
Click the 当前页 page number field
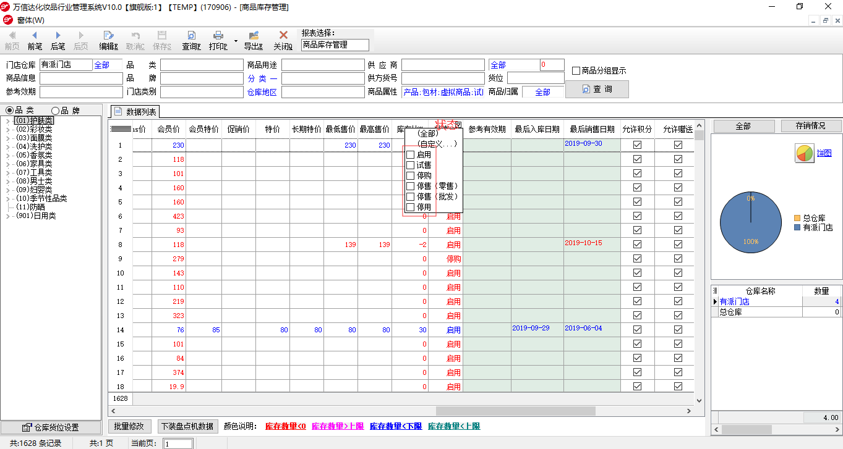pyautogui.click(x=178, y=443)
